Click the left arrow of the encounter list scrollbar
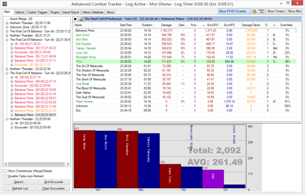This screenshot has width=305, height=195. pos(6,164)
